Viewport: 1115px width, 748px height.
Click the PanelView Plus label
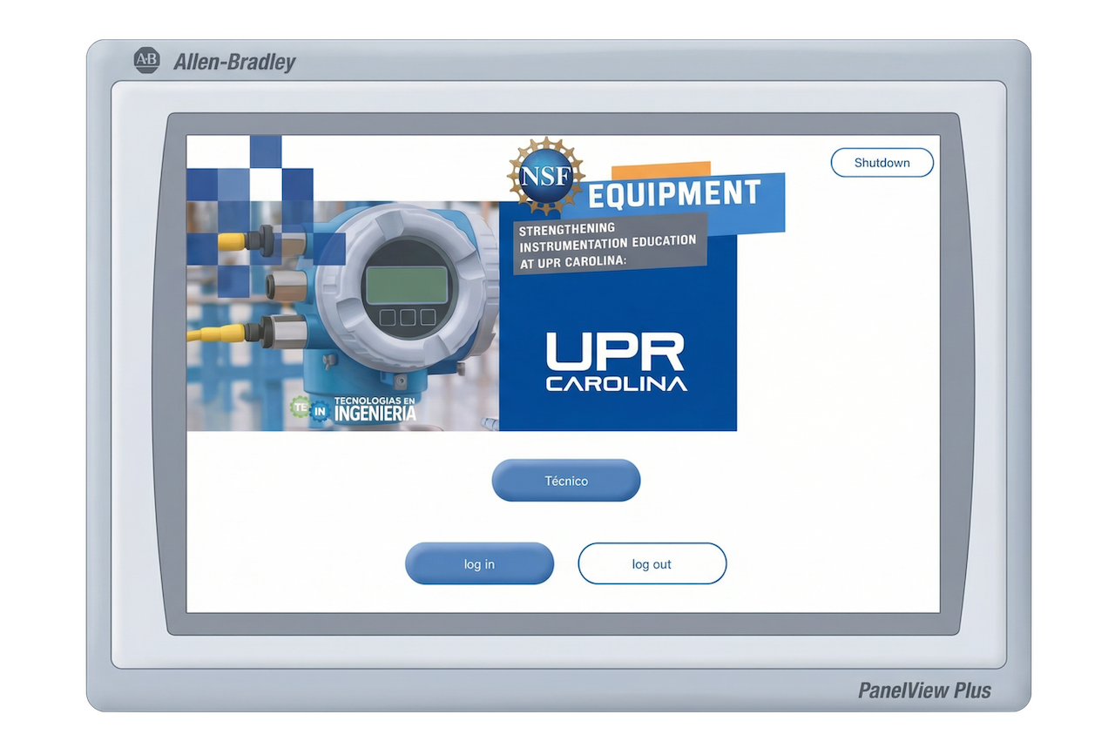[924, 691]
